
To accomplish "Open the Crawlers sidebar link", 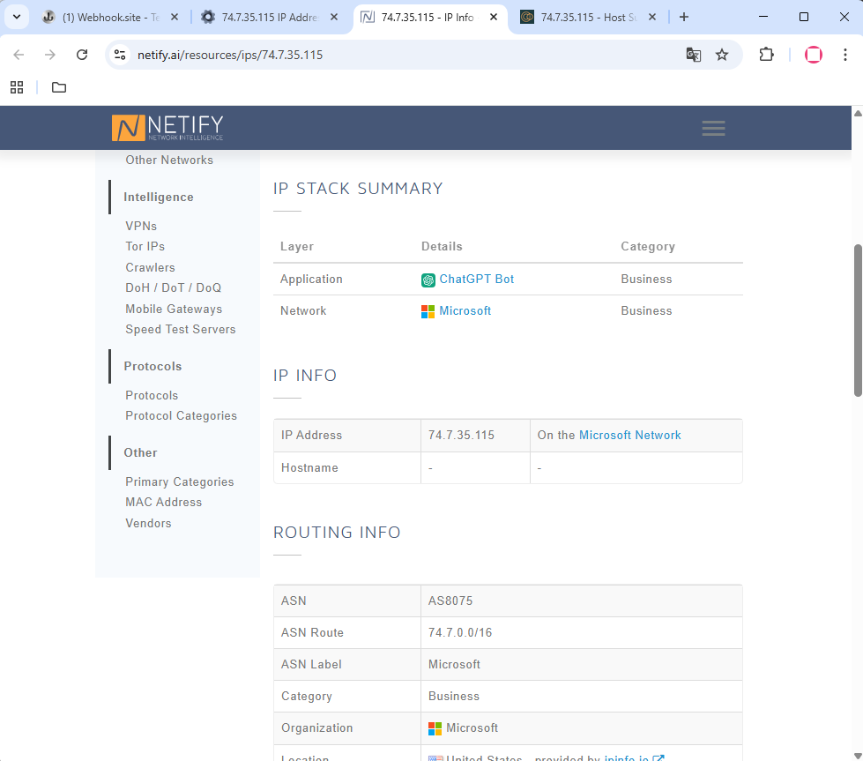I will point(150,267).
